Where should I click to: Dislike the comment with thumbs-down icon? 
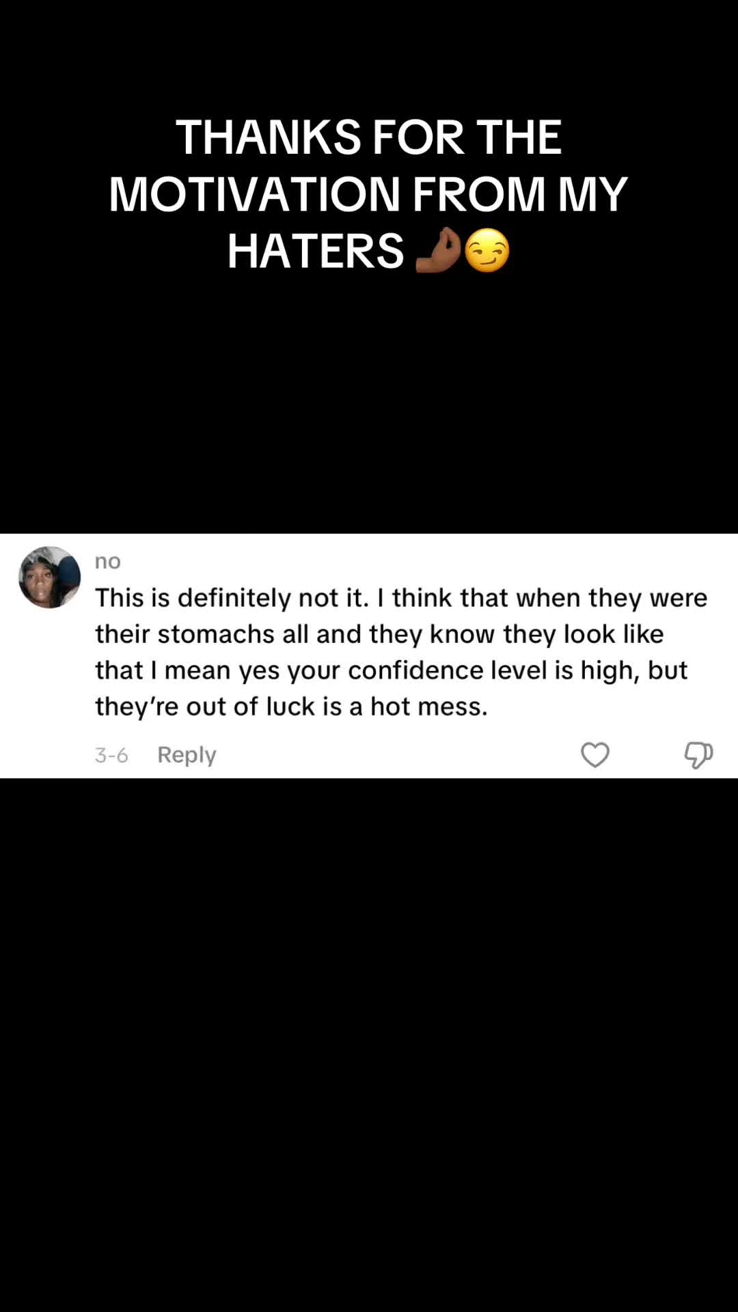tap(698, 755)
